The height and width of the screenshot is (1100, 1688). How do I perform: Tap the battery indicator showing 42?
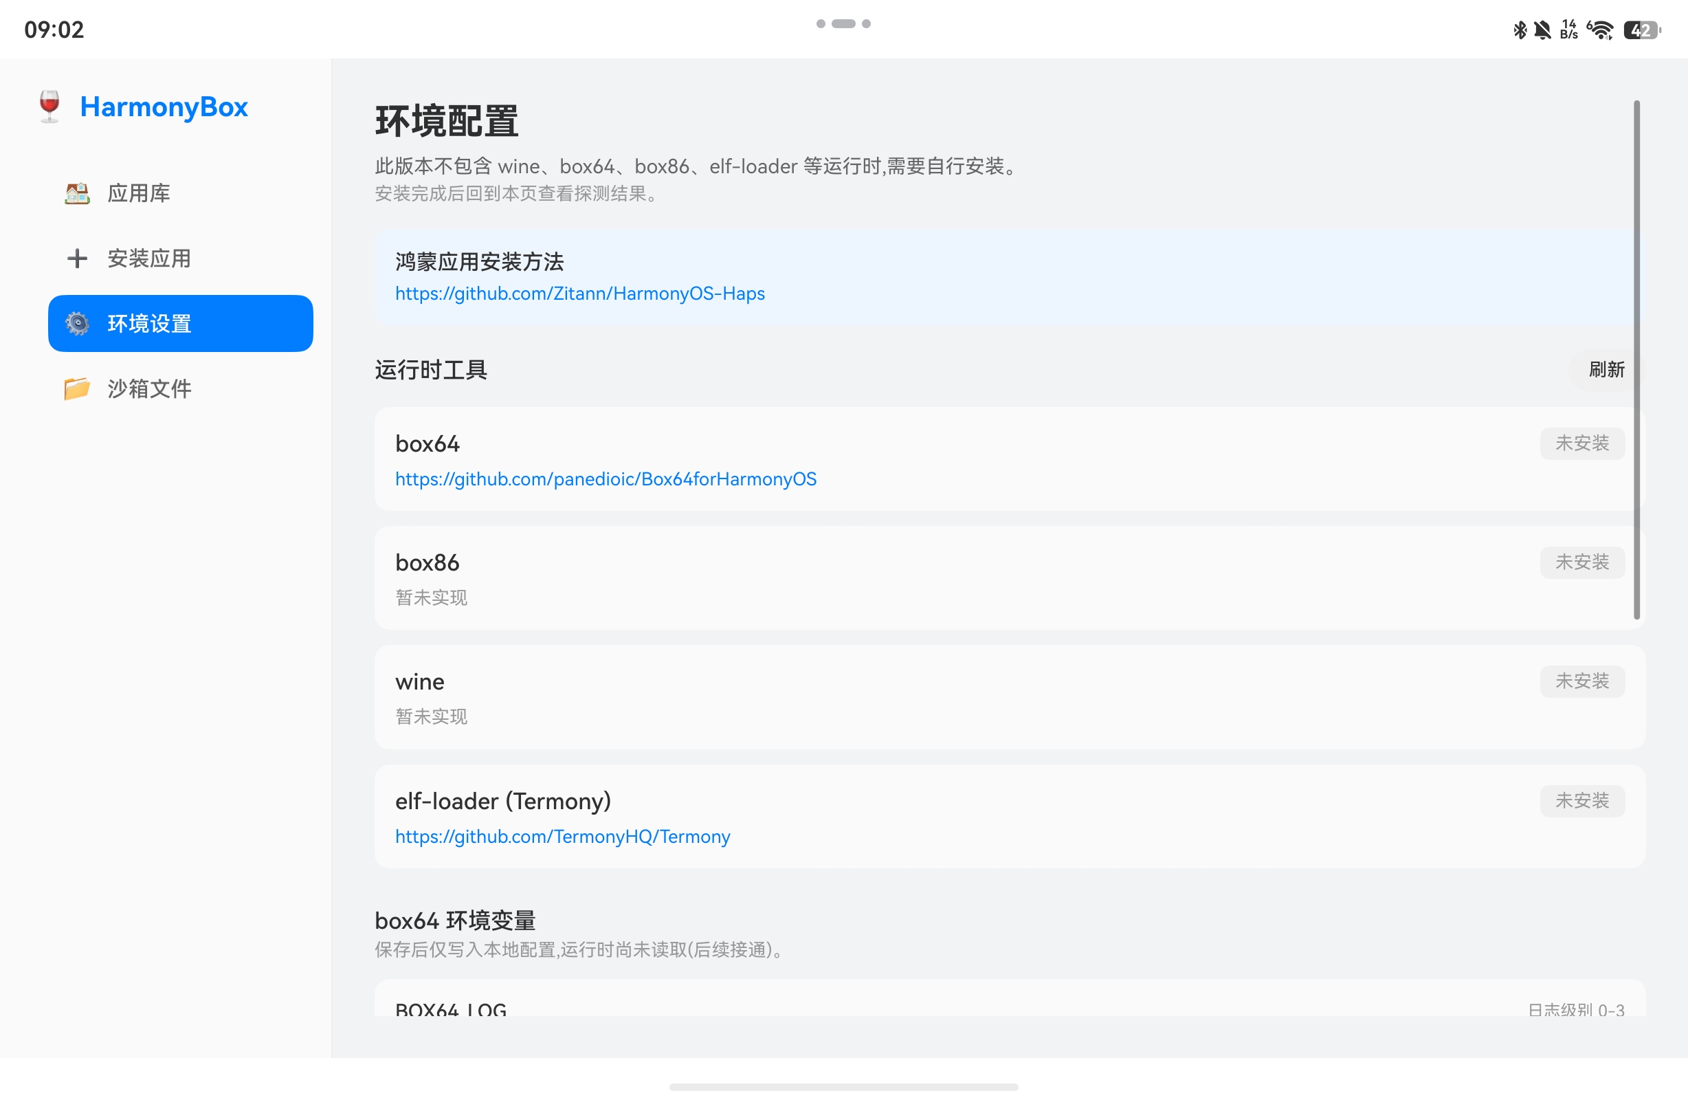1642,30
